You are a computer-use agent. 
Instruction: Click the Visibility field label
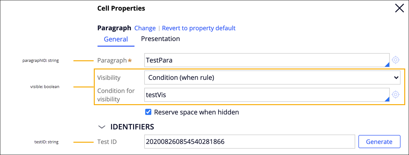tap(109, 78)
